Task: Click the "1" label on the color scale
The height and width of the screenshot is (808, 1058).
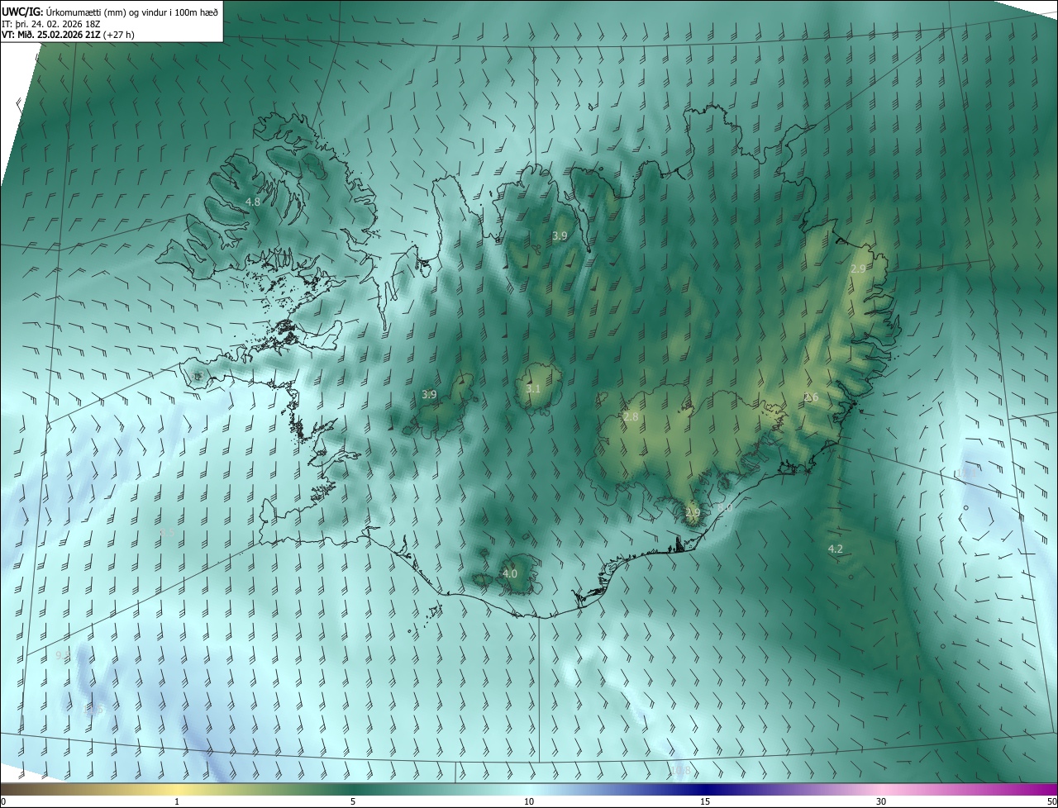Action: click(177, 801)
